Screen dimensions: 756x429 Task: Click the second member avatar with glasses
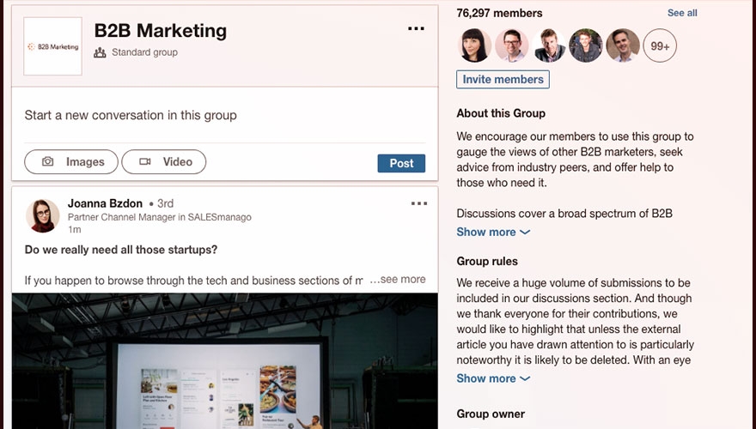point(511,45)
